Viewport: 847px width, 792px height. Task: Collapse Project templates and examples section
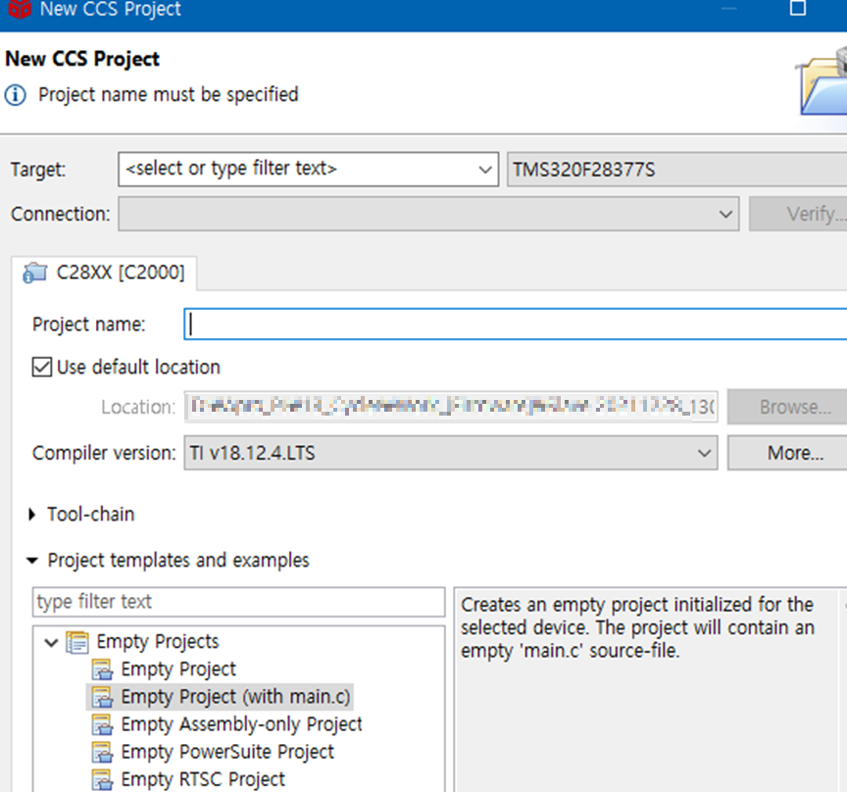32,561
